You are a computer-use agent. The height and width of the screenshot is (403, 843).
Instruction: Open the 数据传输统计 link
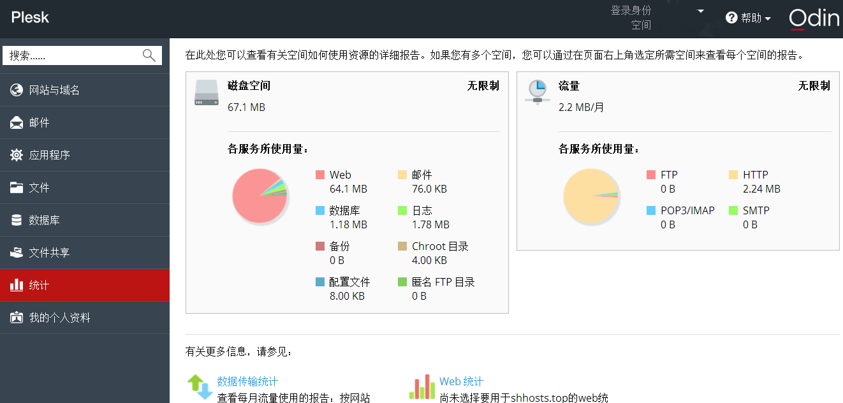point(247,381)
